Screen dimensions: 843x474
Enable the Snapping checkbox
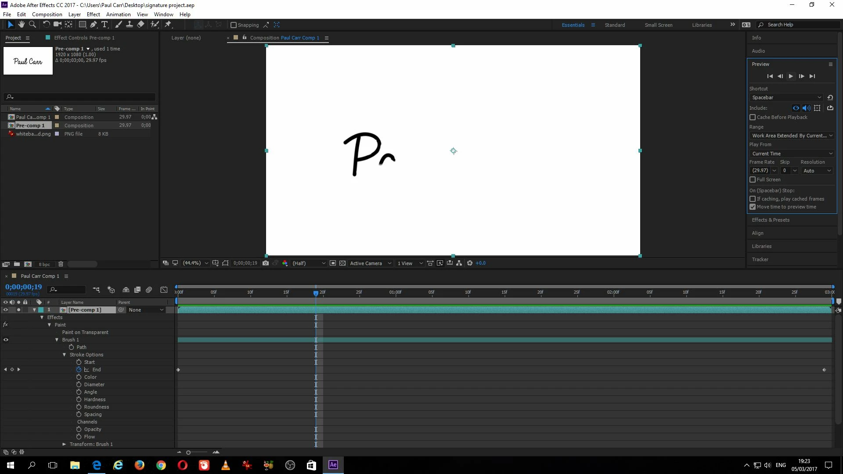pos(234,25)
